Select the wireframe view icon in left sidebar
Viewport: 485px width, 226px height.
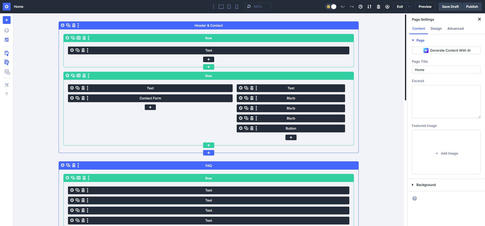coord(7,40)
